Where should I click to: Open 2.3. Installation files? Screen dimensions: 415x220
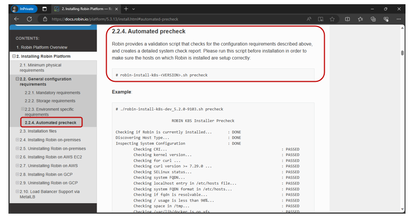tap(38, 131)
